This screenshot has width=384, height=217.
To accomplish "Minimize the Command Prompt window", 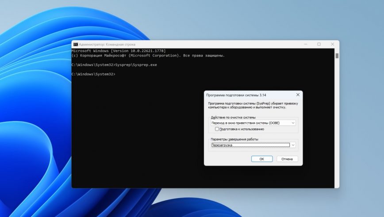I will [x=306, y=44].
